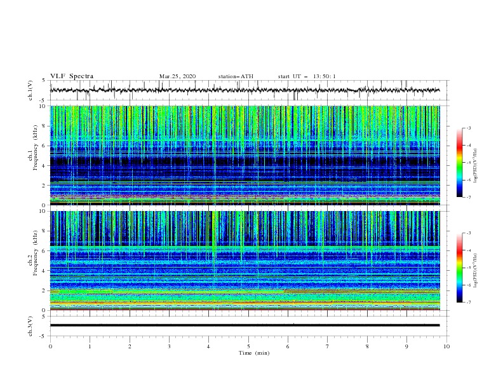The width and height of the screenshot is (503, 389).
Task: Click time axis tick label "4"
Action: coord(208,346)
